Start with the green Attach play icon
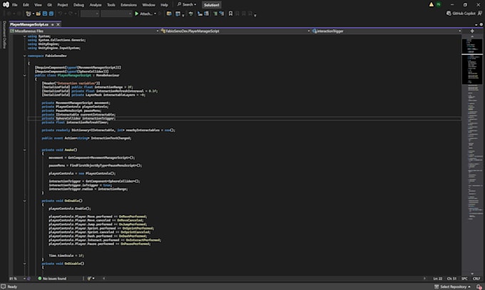Viewport: 485px width, 290px height. click(x=136, y=14)
